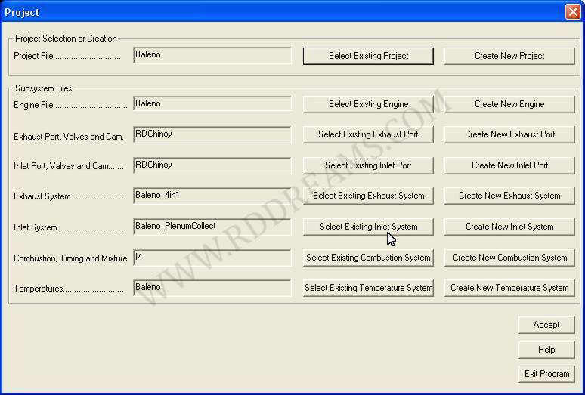Close the Project dialog window
Viewport: 585px width, 395px height.
tap(573, 12)
